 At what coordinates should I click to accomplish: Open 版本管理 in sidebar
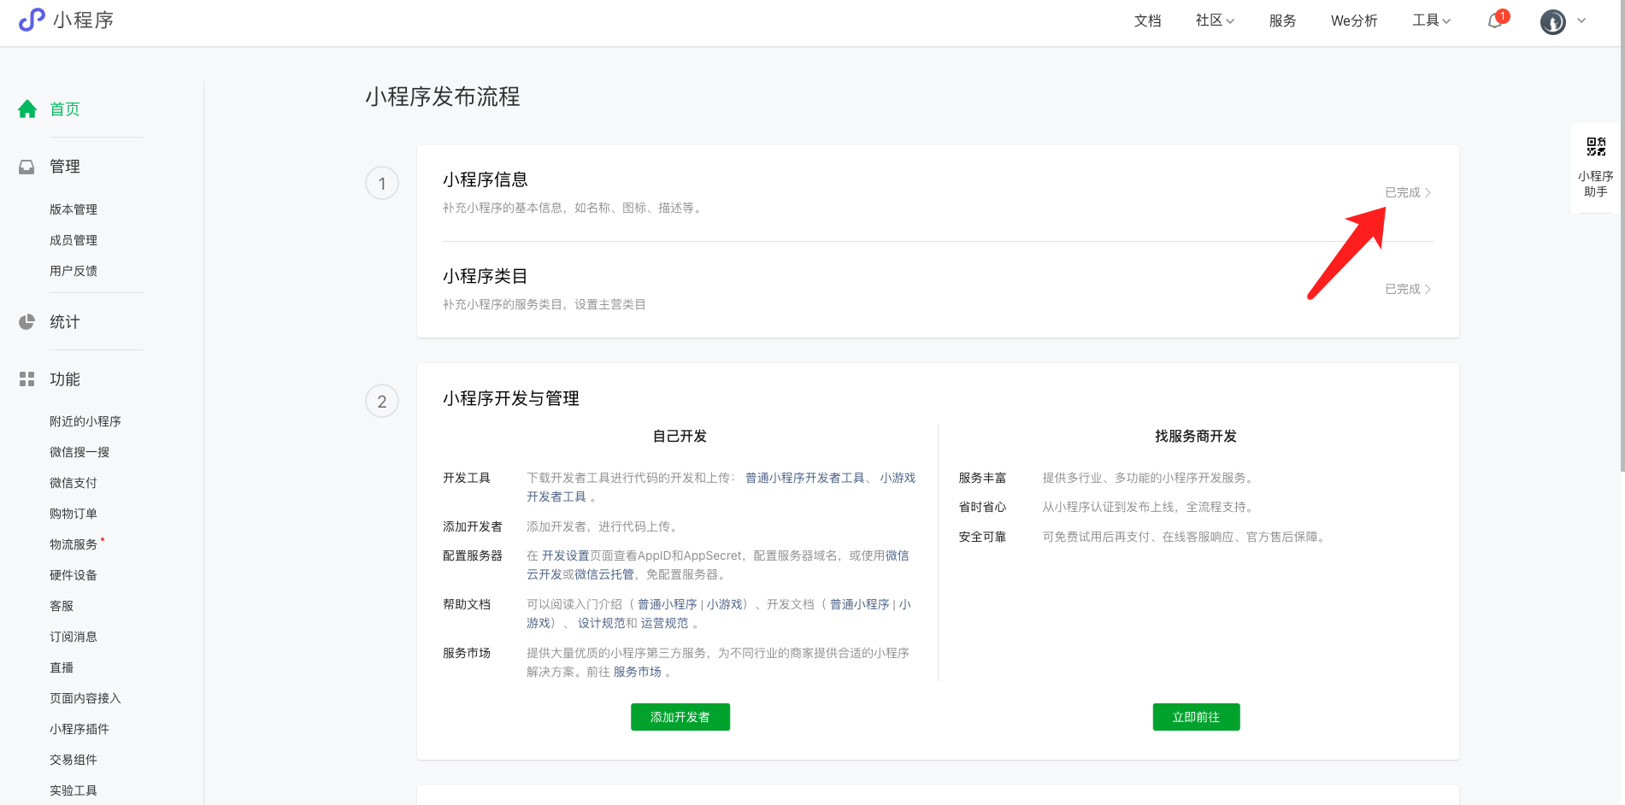click(x=74, y=209)
